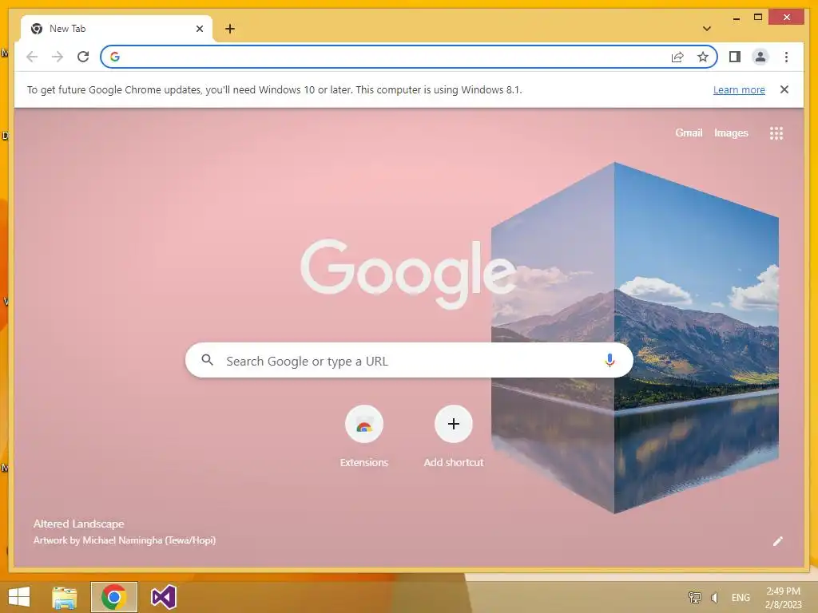818x613 pixels.
Task: Open Gmail link
Action: pyautogui.click(x=689, y=133)
